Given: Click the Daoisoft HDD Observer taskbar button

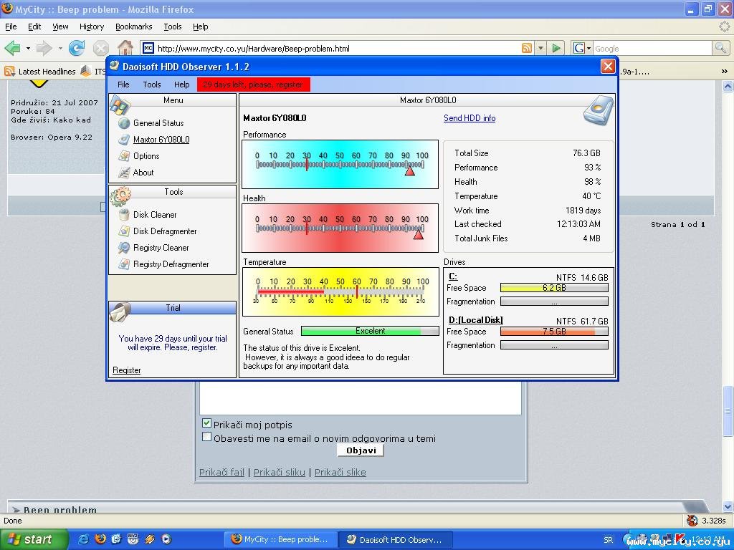Looking at the screenshot, I should coord(396,539).
